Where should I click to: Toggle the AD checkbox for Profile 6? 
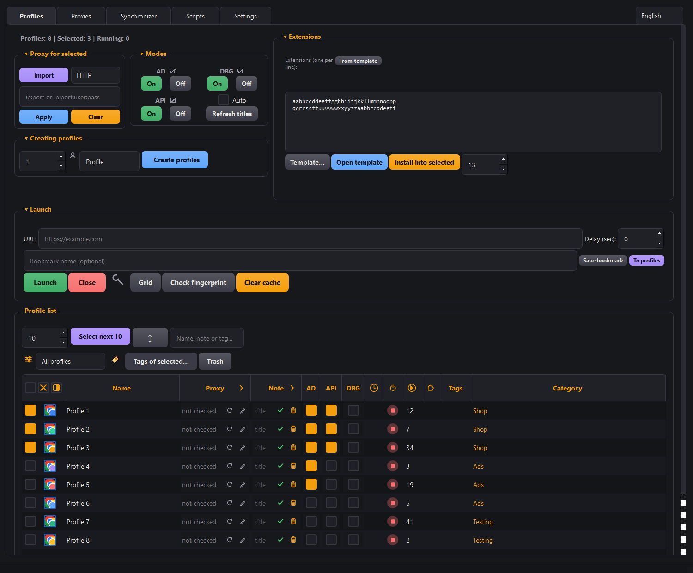(x=311, y=503)
